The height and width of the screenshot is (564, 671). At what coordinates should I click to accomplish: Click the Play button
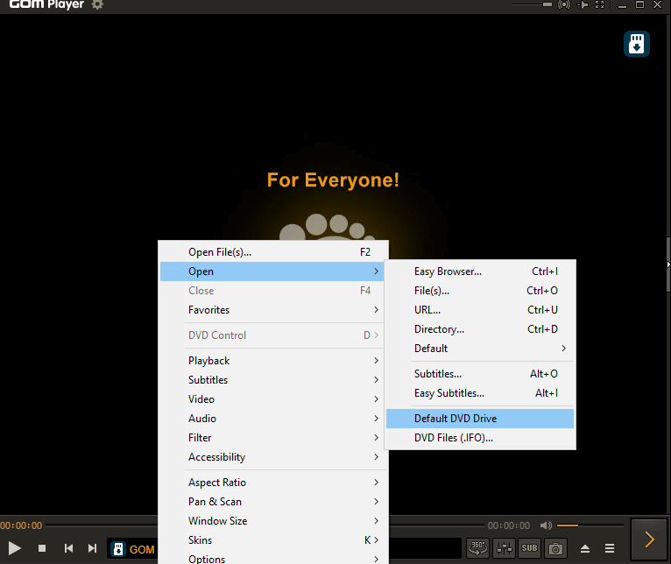(x=14, y=548)
